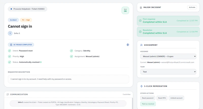Click the First response Completed within SLA card

pos(168,21)
